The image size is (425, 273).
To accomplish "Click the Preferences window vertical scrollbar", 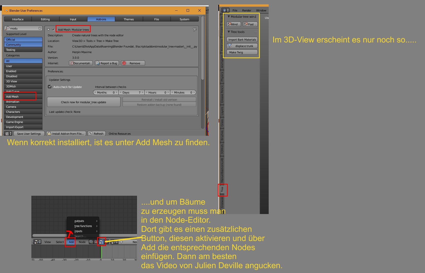I will (x=203, y=48).
